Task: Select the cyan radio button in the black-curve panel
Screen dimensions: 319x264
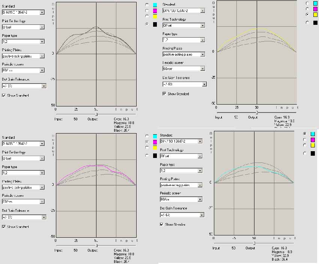Action: pyautogui.click(x=147, y=5)
